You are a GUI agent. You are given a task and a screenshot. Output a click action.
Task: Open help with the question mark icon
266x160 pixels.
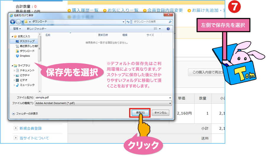(x=168, y=29)
